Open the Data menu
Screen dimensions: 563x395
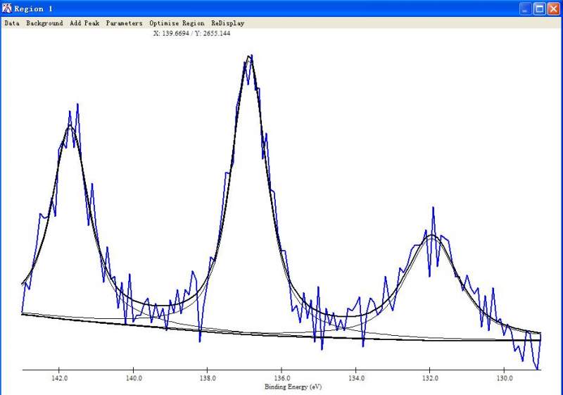point(12,23)
